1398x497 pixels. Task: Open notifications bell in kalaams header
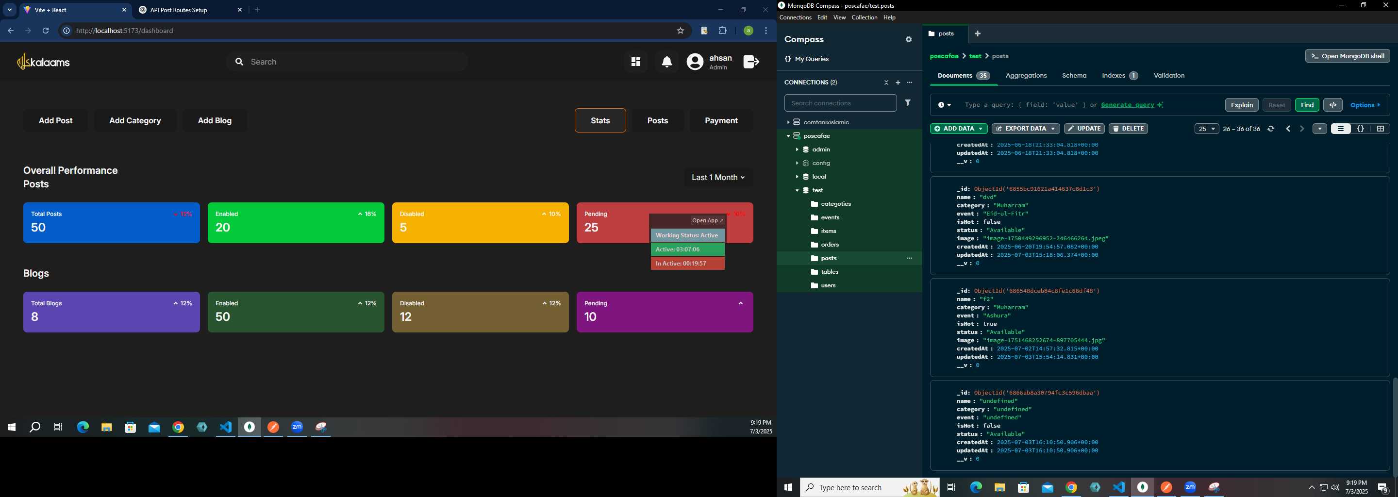pos(667,62)
